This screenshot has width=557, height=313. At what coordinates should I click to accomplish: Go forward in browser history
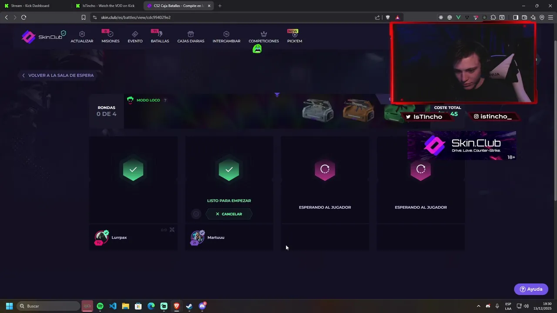[x=15, y=17]
